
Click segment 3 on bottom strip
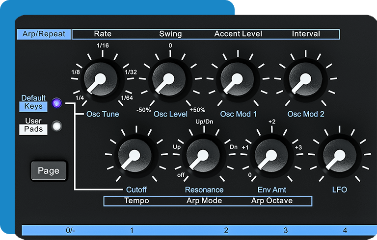point(286,230)
